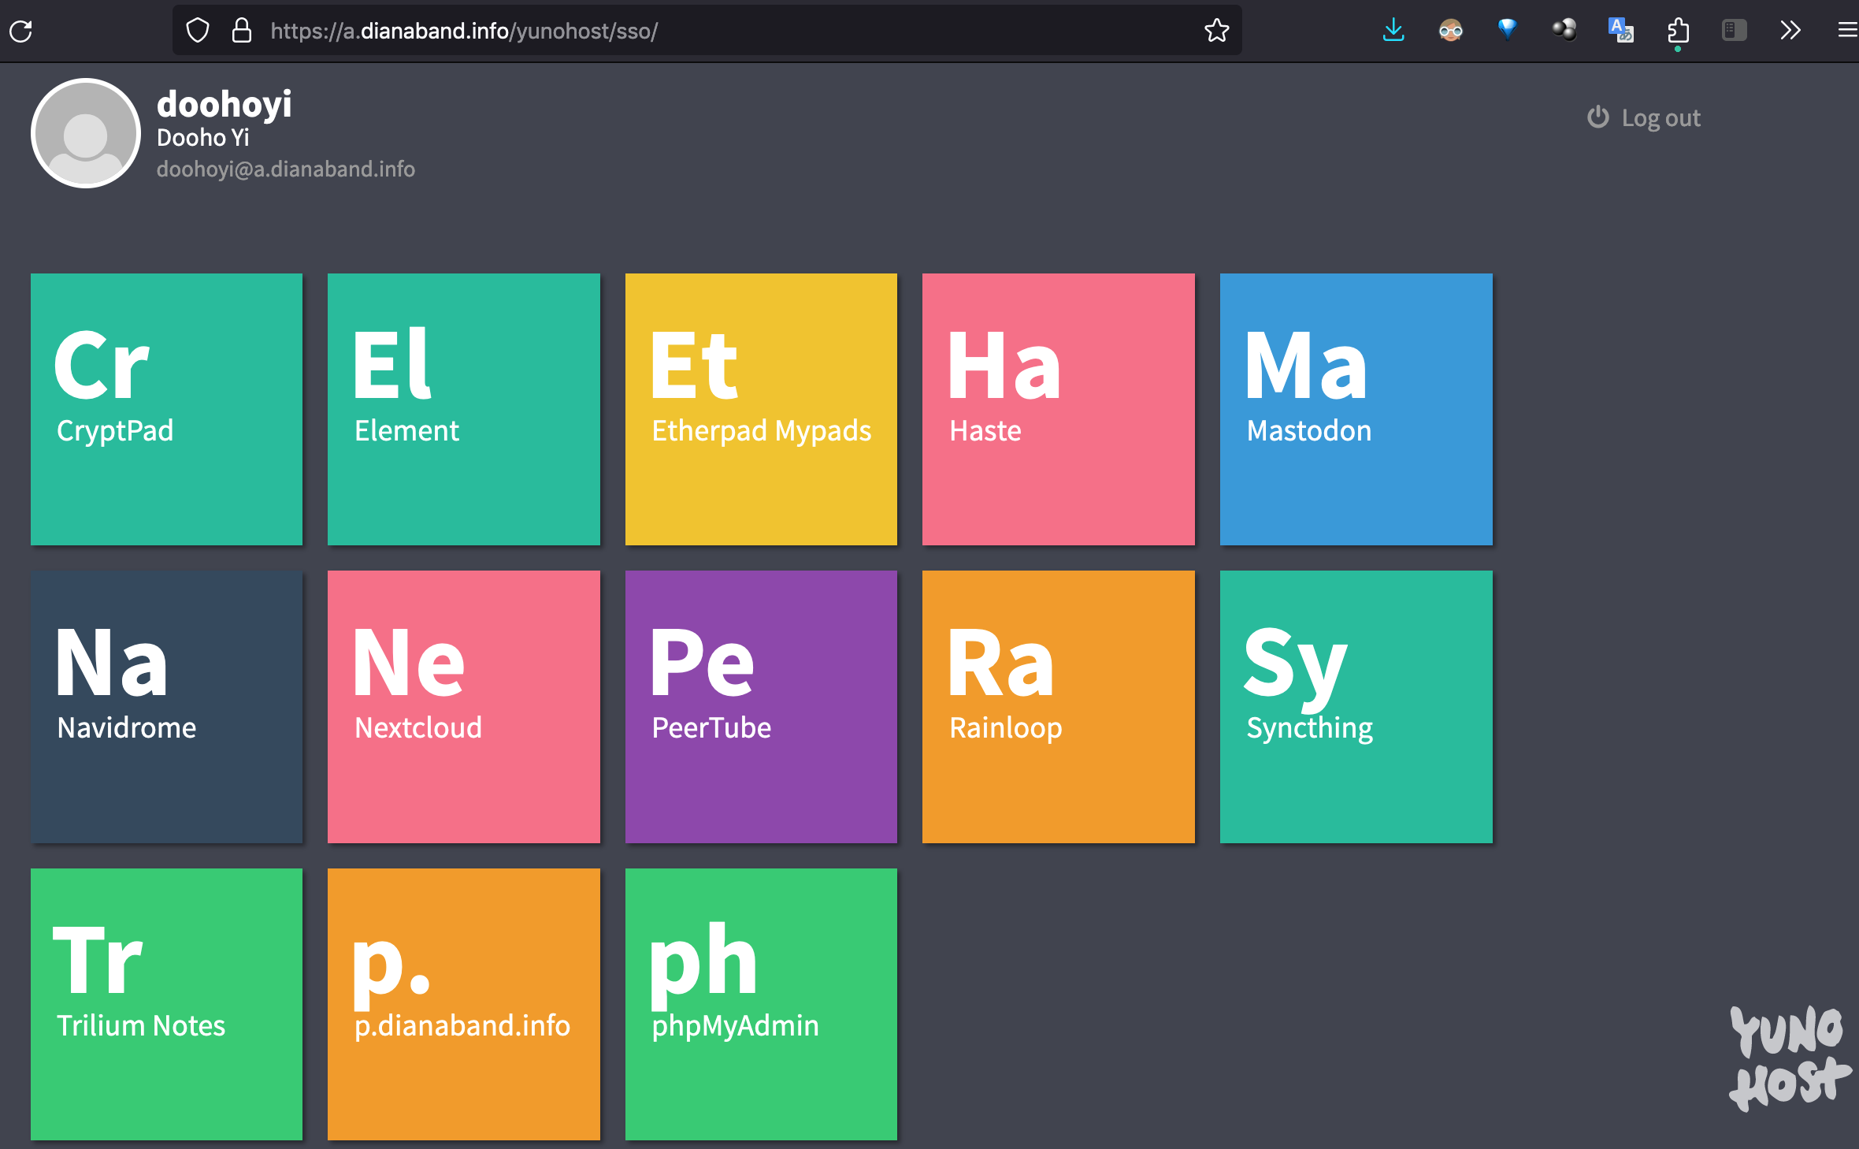The width and height of the screenshot is (1859, 1149).
Task: Expand the browser toolbar overflow chevron
Action: (x=1790, y=31)
